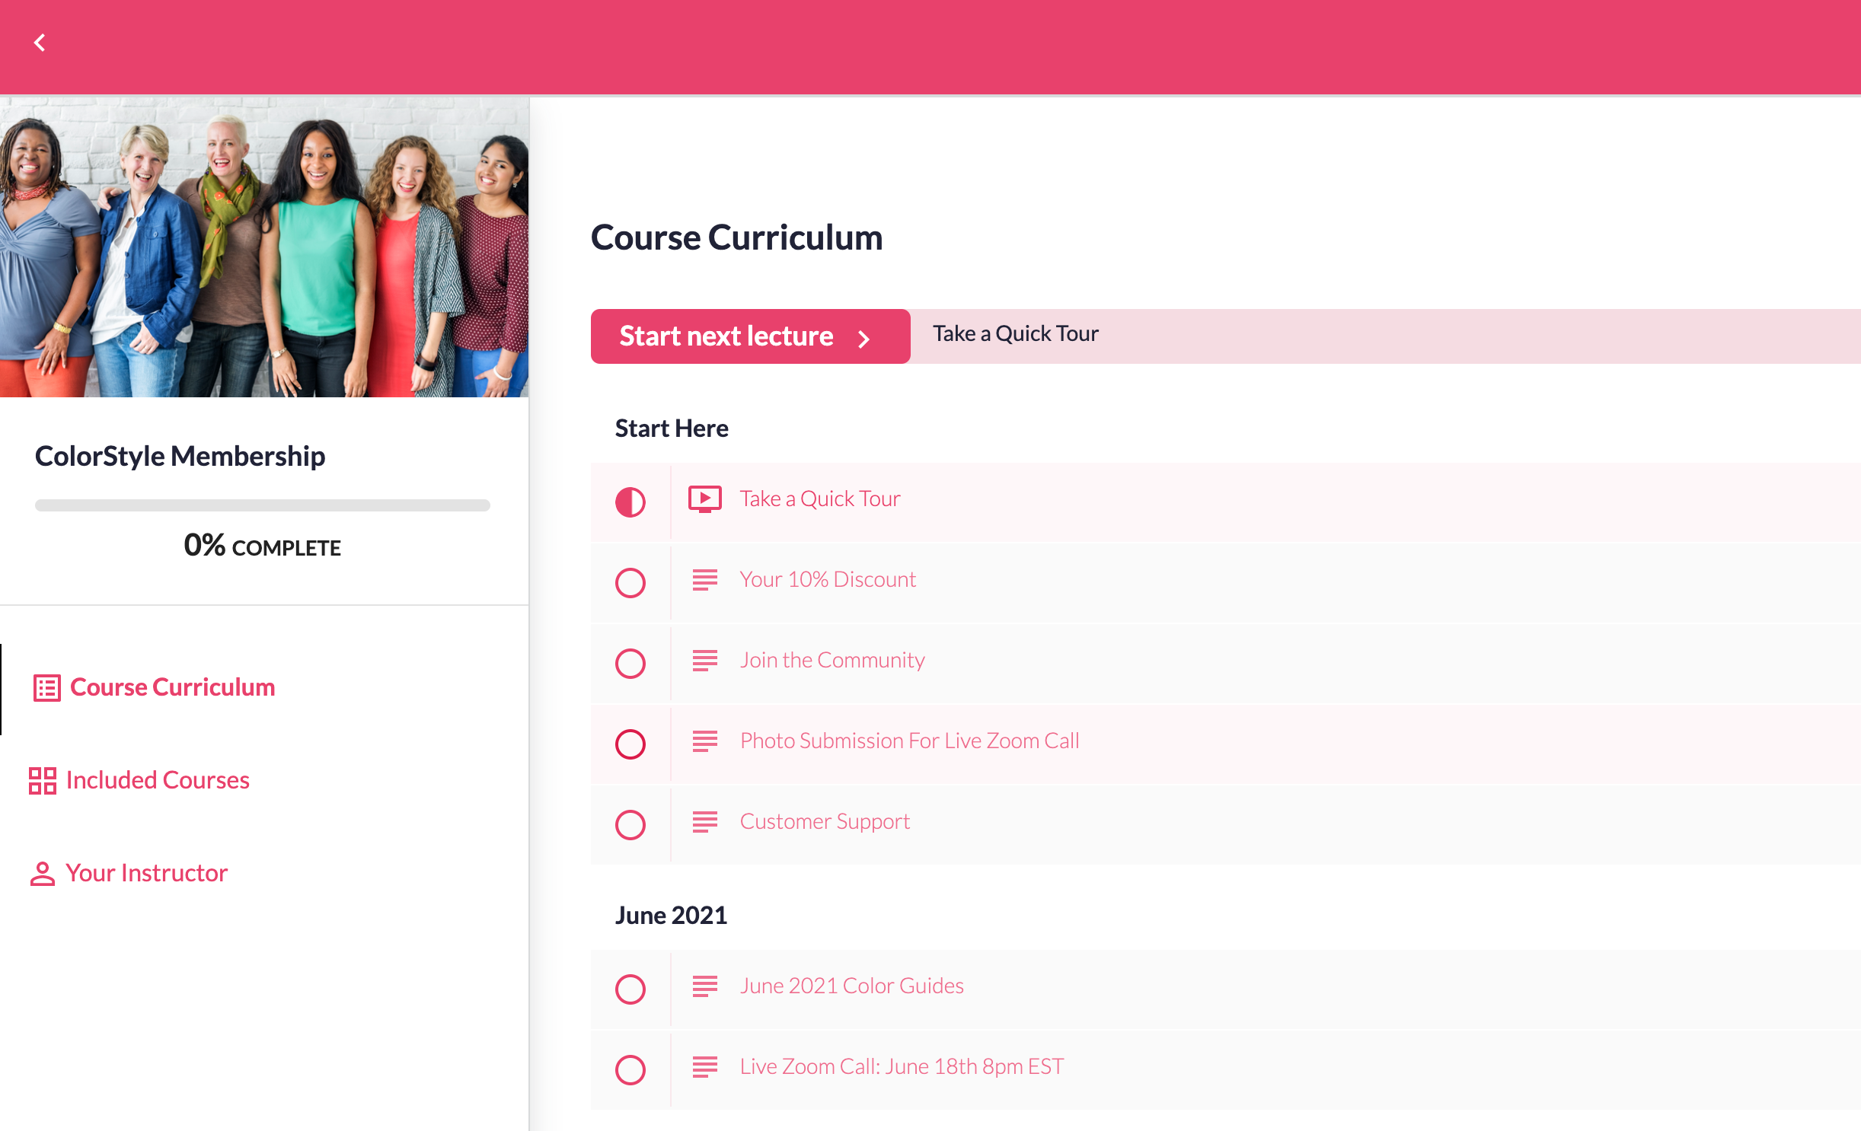This screenshot has height=1131, width=1861.
Task: Toggle half-complete circle for Take a Quick Tour
Action: (x=630, y=502)
